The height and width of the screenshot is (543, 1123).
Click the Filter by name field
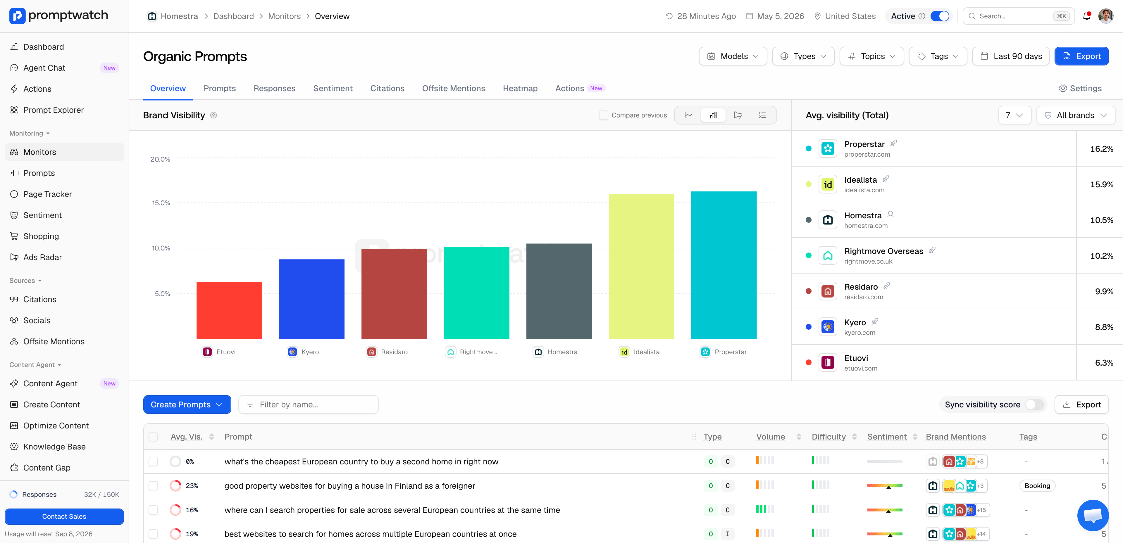click(x=308, y=405)
